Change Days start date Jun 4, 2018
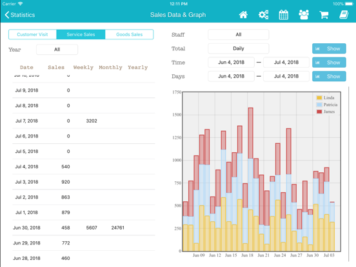The image size is (356, 267). click(231, 76)
